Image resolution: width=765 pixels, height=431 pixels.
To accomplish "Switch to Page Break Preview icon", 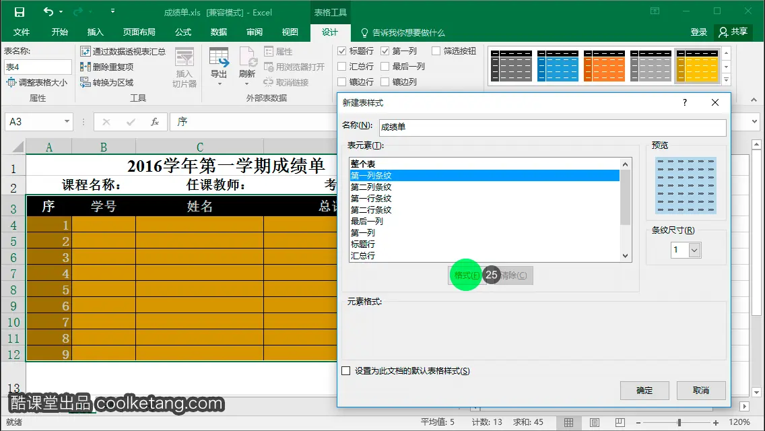I will (620, 422).
